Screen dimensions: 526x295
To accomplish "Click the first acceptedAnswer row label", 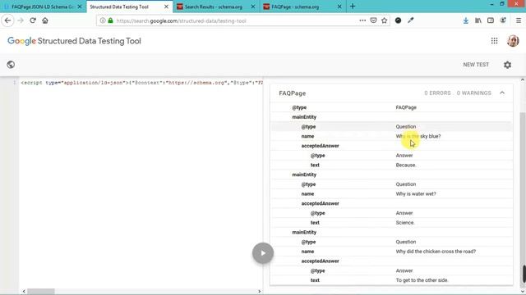I will (320, 146).
